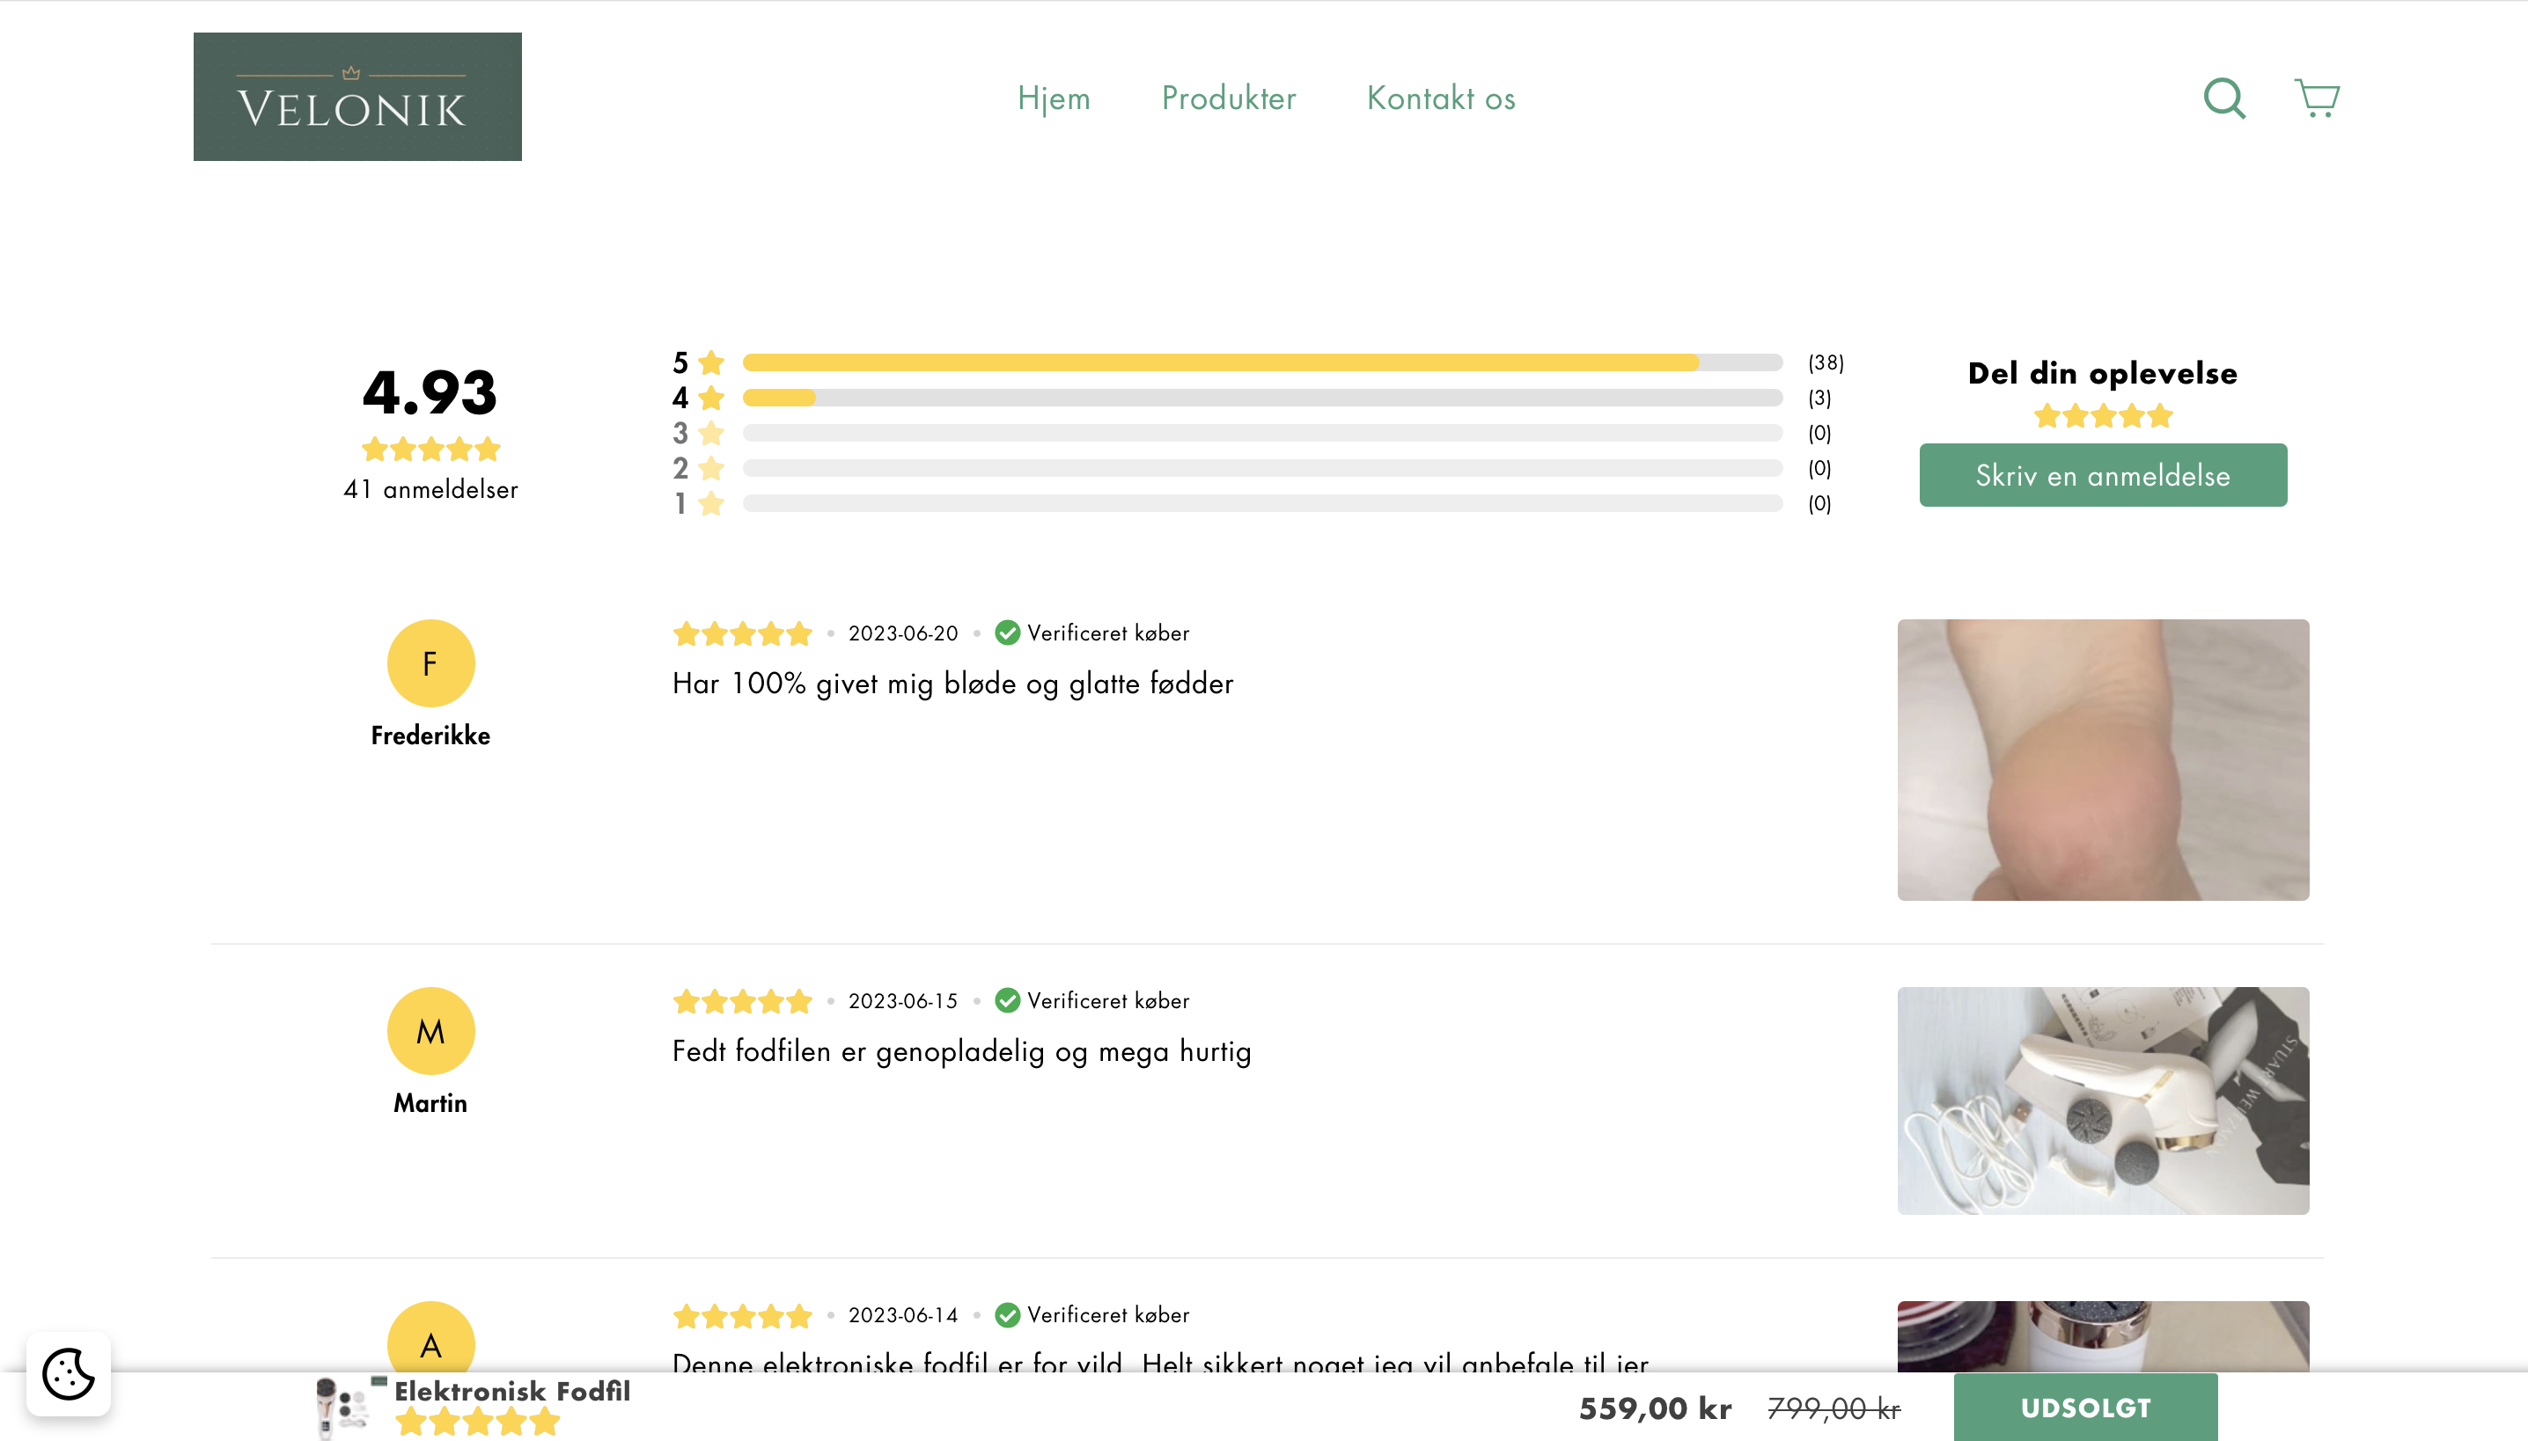The width and height of the screenshot is (2528, 1441).
Task: Go to Hjem page
Action: [1053, 98]
